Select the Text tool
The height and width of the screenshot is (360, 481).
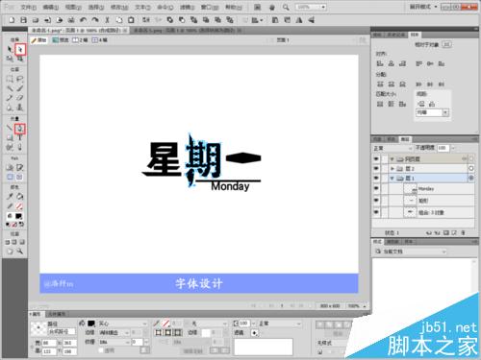pyautogui.click(x=20, y=138)
